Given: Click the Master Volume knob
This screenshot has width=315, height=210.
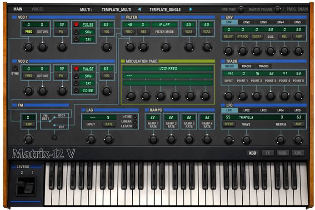Looking at the screenshot, I should click(277, 9).
